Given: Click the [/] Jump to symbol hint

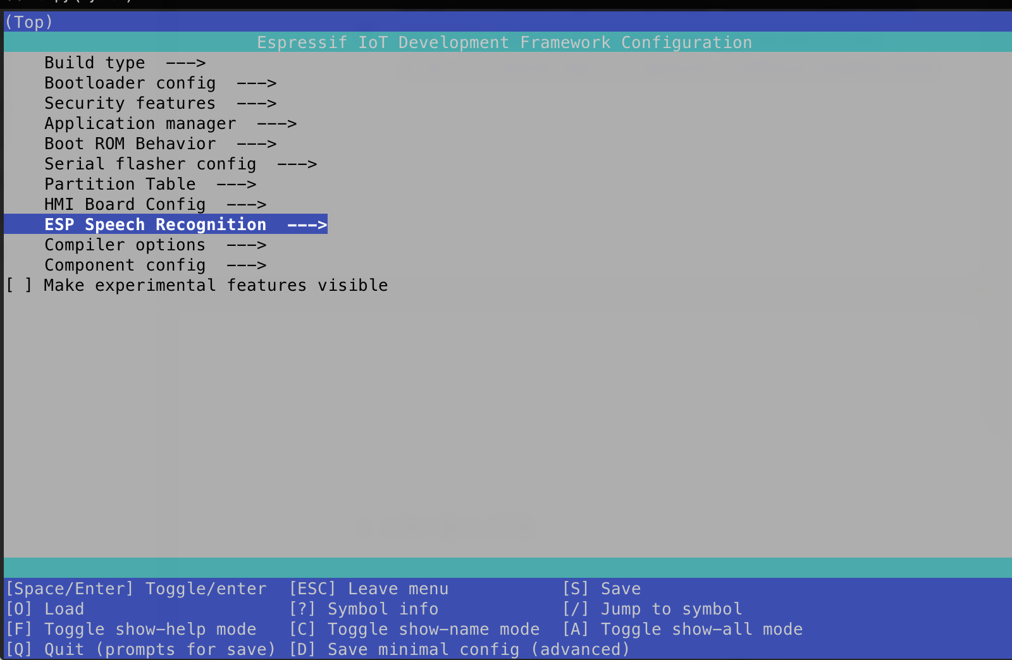Looking at the screenshot, I should click(652, 609).
